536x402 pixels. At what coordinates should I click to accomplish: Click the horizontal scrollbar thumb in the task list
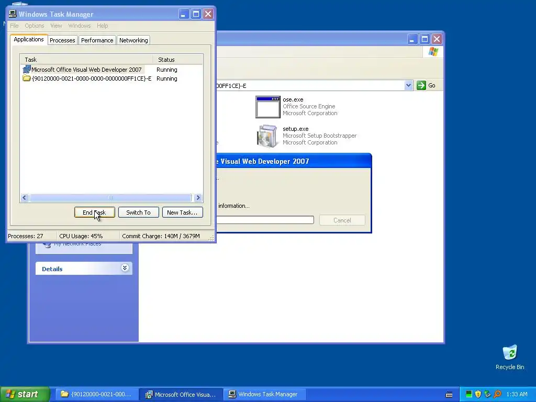click(x=110, y=197)
